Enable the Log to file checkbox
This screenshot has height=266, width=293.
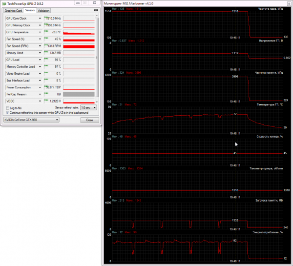[x=7, y=108]
